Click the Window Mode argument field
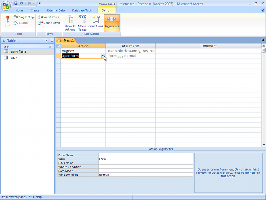 point(145,175)
